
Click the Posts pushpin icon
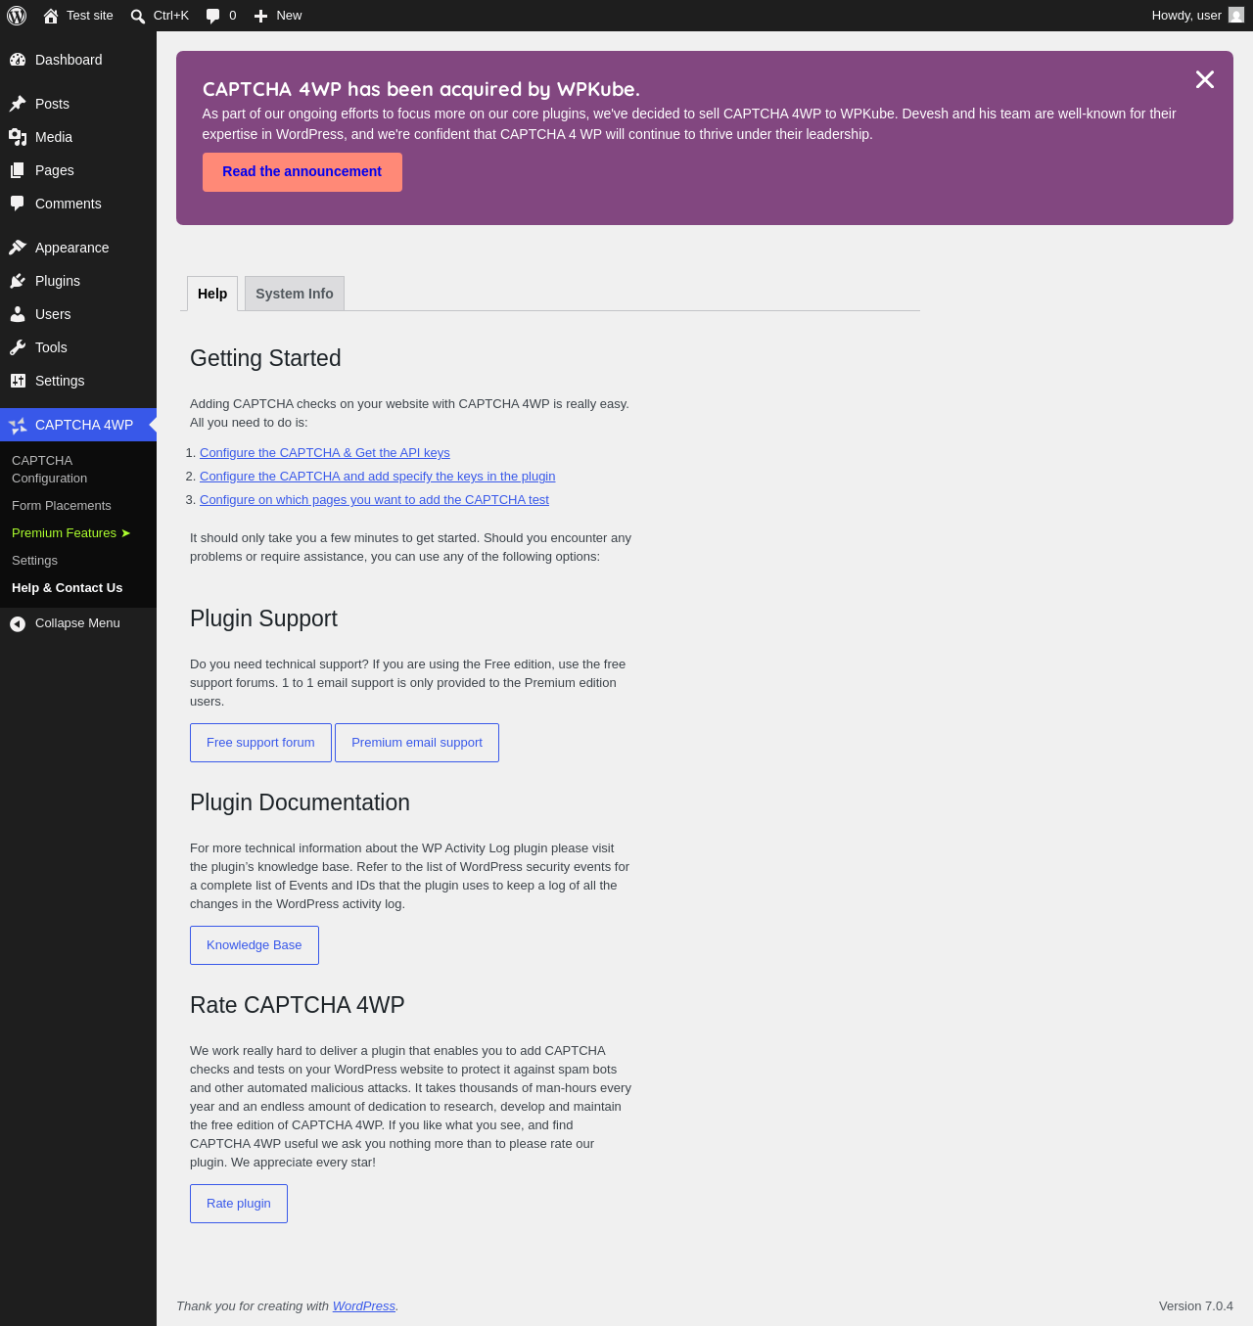[18, 104]
